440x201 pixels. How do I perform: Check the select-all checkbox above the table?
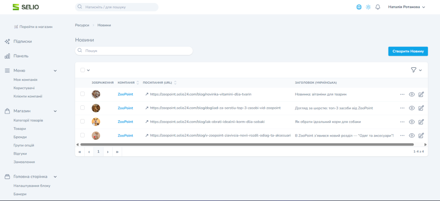pos(82,70)
